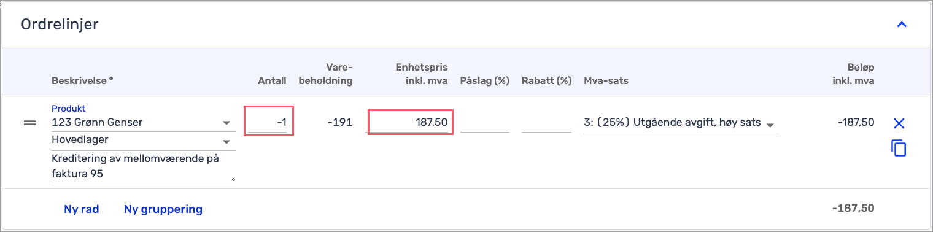The image size is (933, 232).
Task: Click the Kreditering description text area
Action: pos(144,167)
